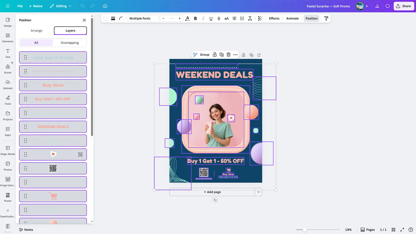The image size is (416, 234).
Task: Expand the Editing mode dropdown
Action: (x=61, y=6)
